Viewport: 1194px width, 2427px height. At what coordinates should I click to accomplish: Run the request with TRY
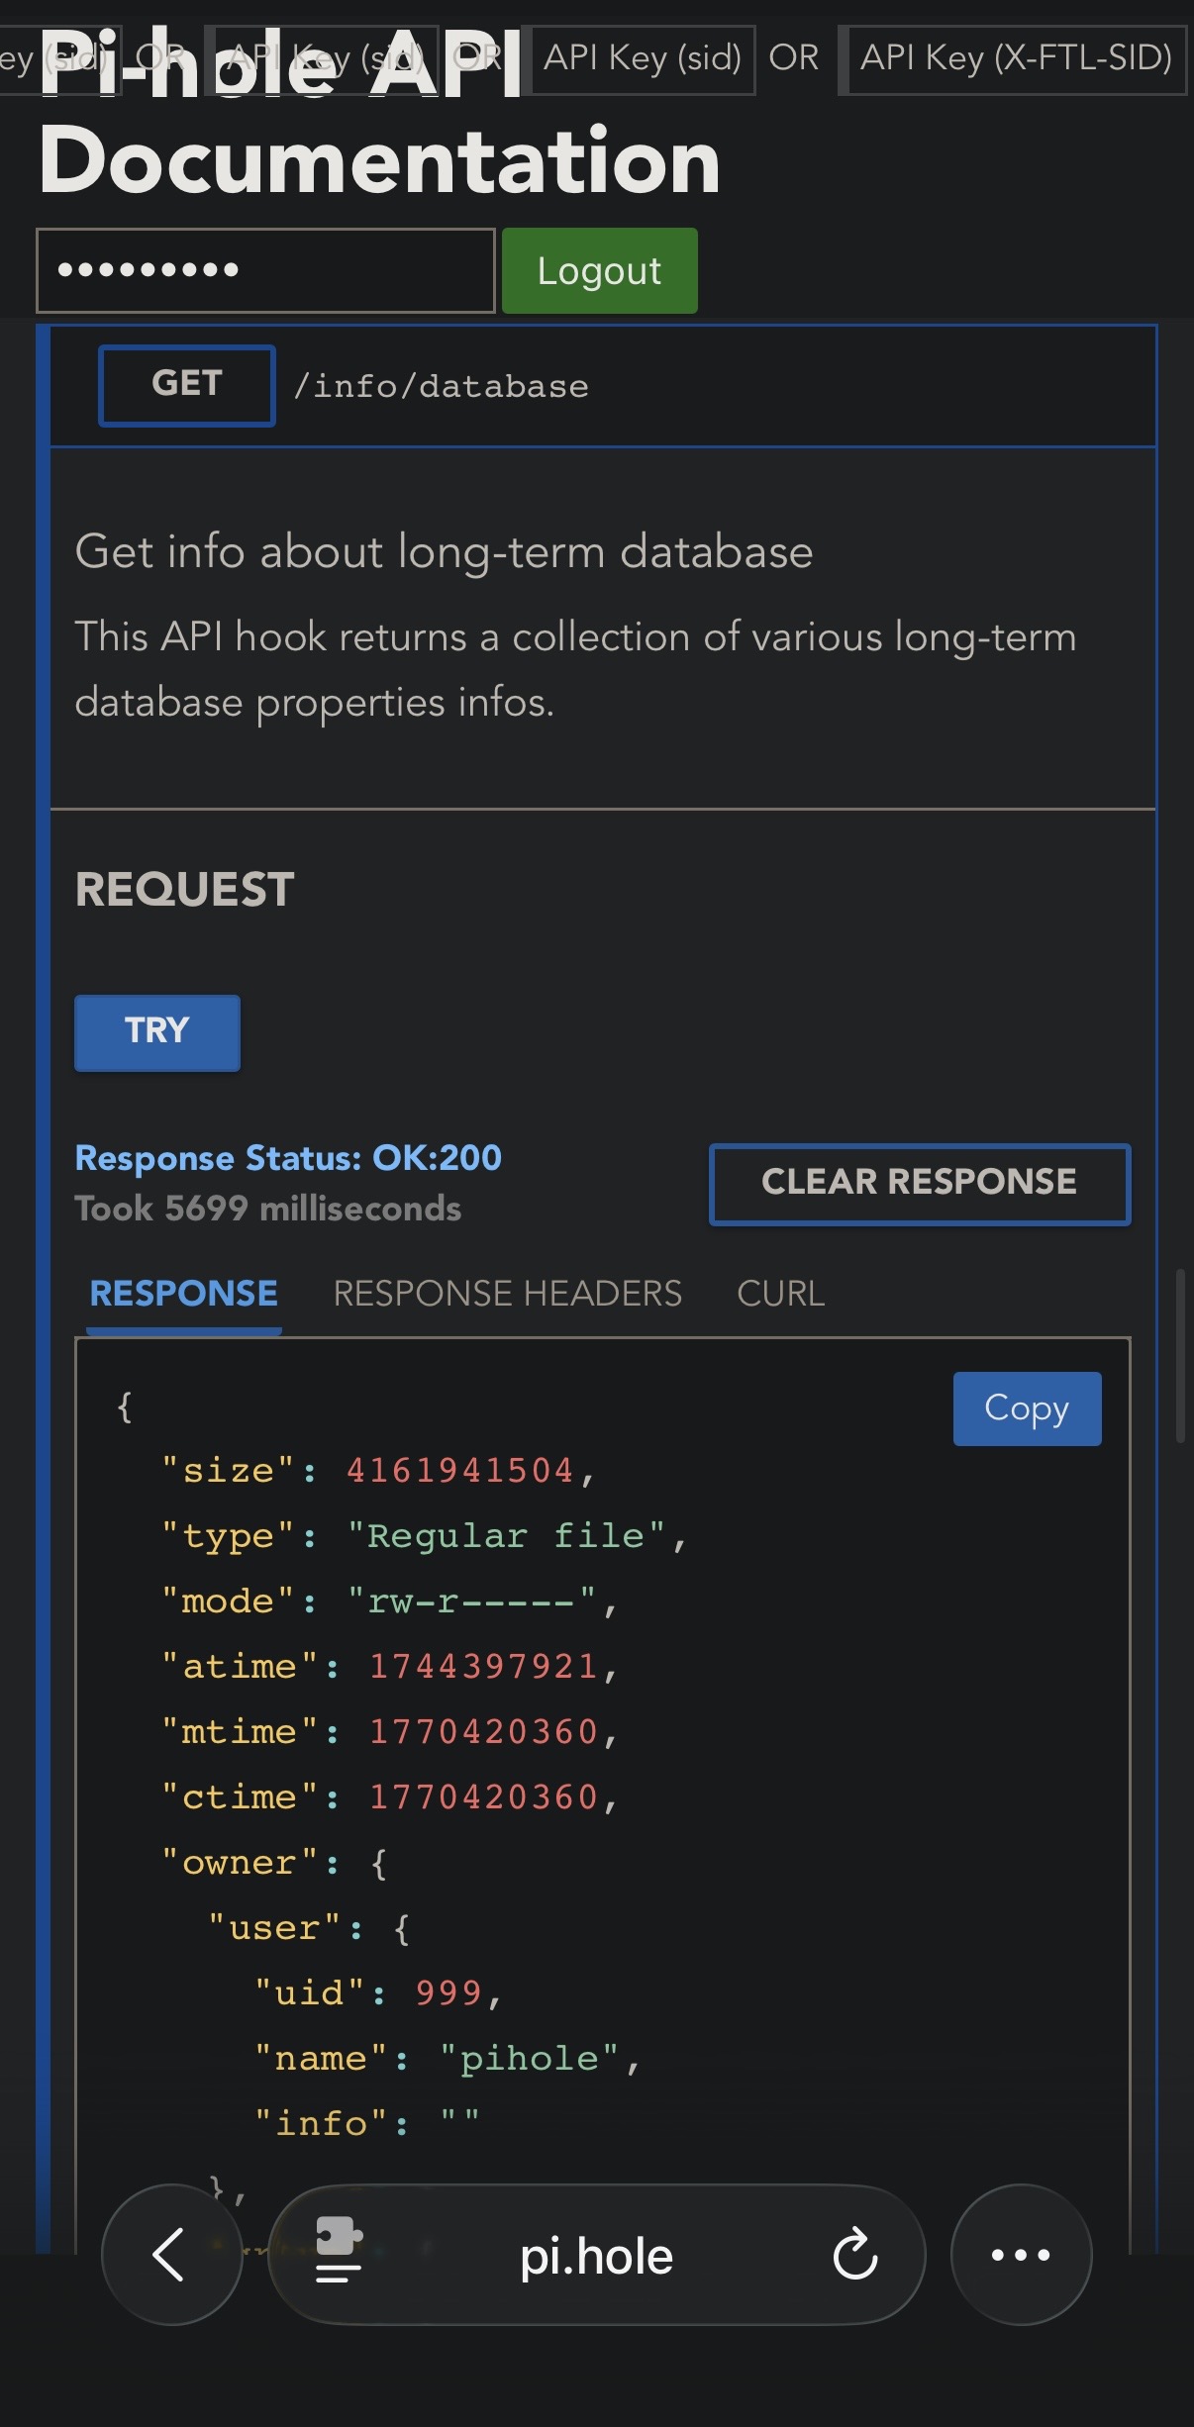[x=157, y=1031]
